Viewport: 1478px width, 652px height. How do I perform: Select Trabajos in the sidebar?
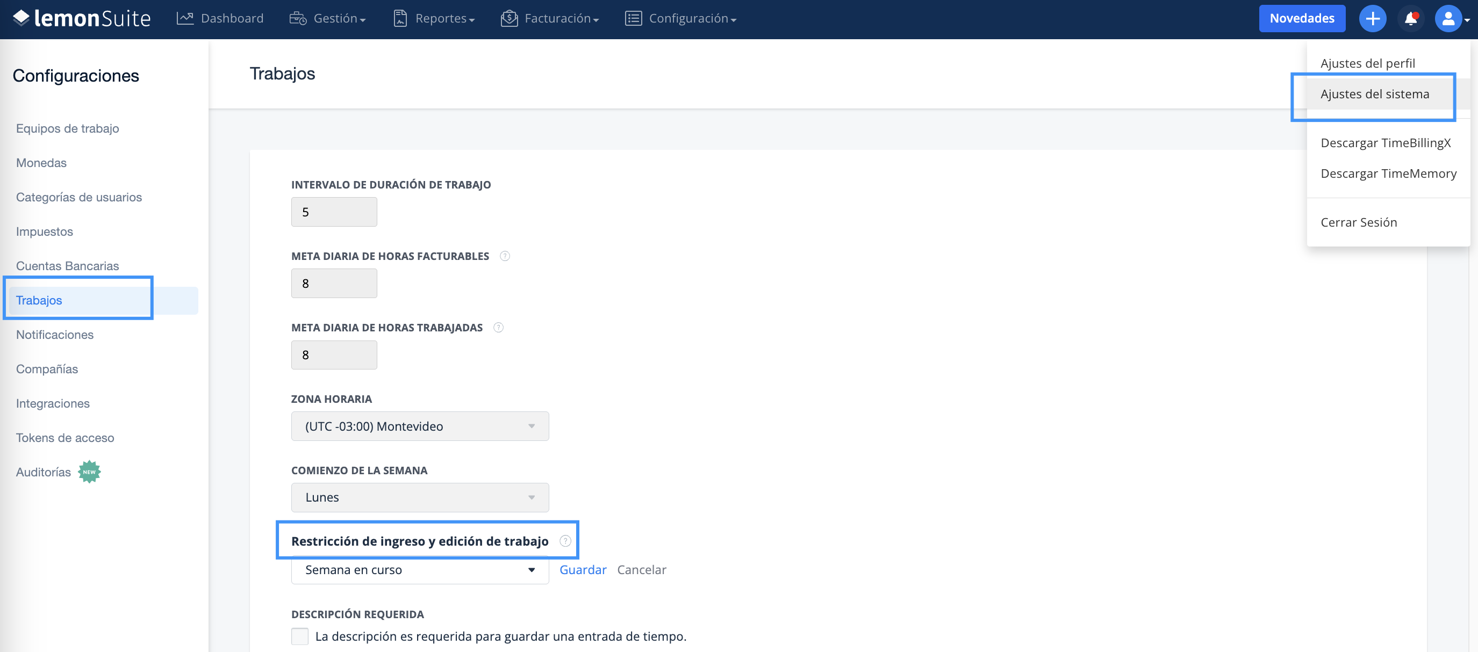point(103,300)
